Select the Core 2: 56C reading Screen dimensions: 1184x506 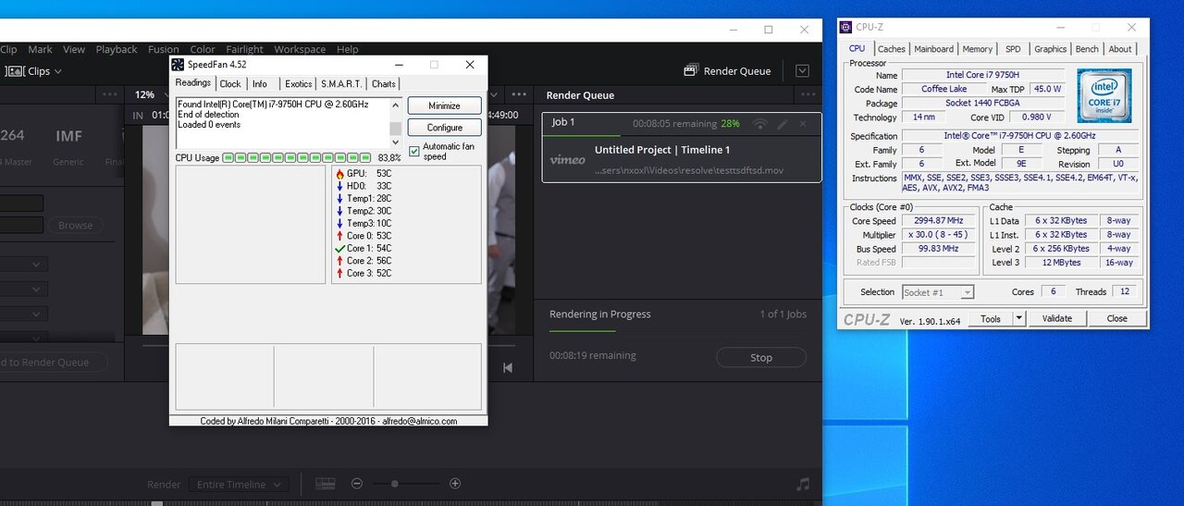[369, 261]
